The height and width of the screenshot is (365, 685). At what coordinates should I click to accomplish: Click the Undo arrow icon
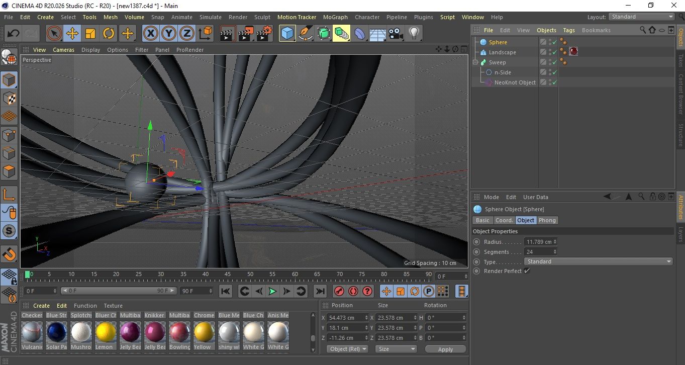13,34
